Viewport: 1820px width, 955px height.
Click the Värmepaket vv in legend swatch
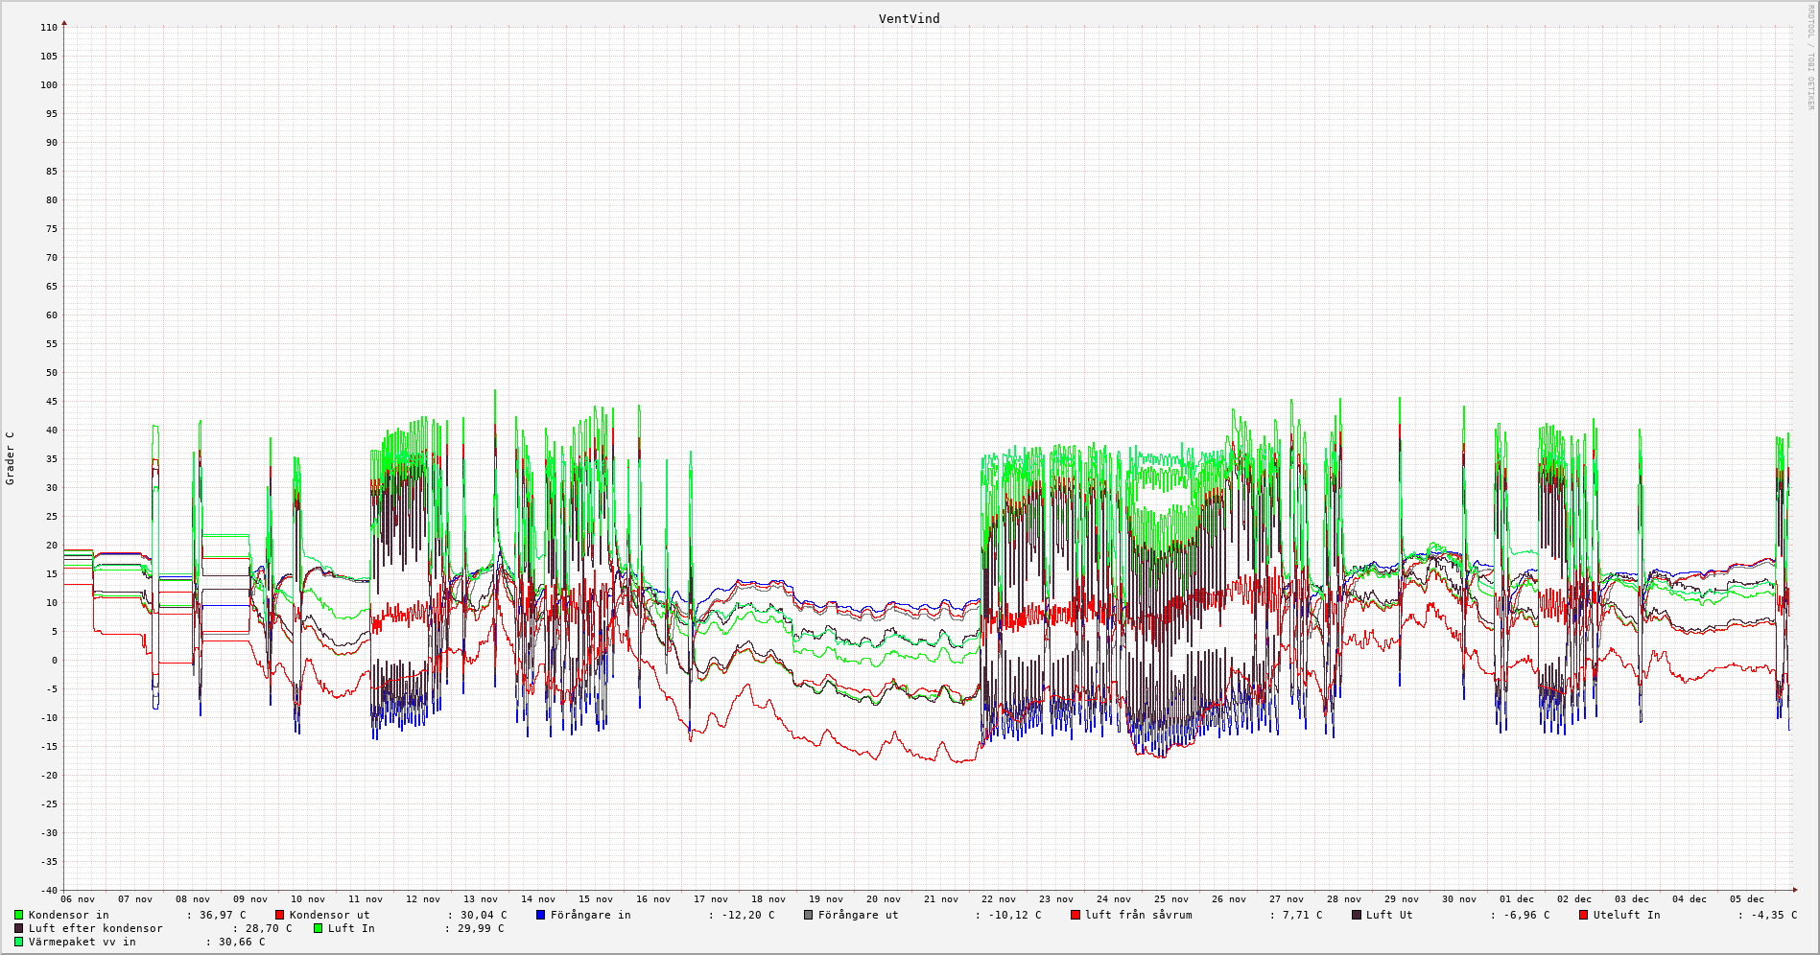[18, 942]
